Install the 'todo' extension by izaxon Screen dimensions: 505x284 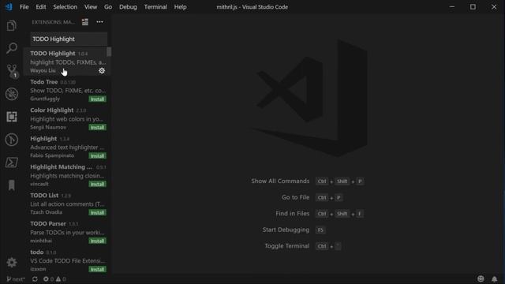click(x=97, y=269)
